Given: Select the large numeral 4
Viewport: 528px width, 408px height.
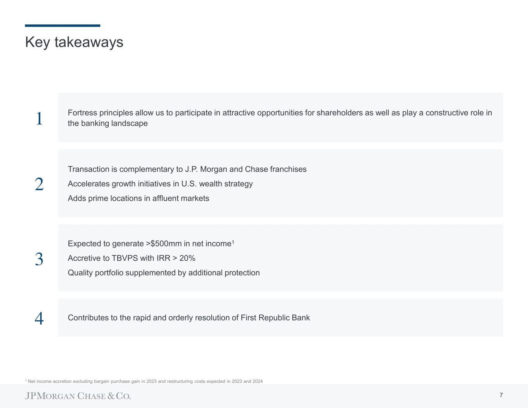Looking at the screenshot, I should [39, 319].
